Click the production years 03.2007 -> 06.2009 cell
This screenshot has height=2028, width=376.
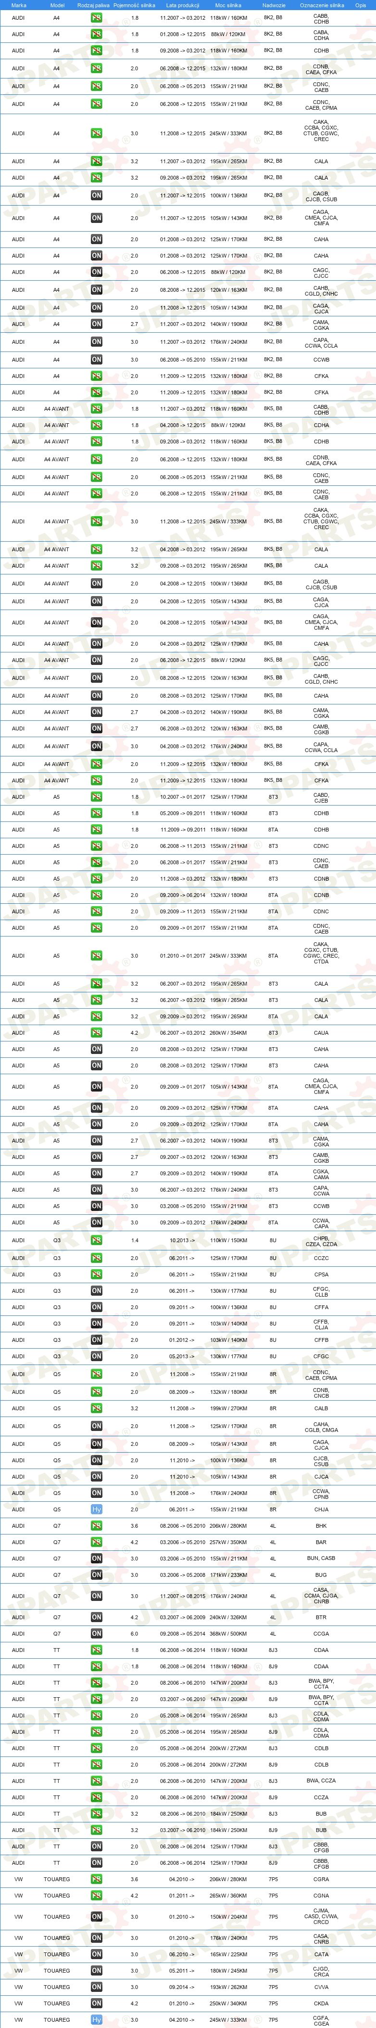182,1617
